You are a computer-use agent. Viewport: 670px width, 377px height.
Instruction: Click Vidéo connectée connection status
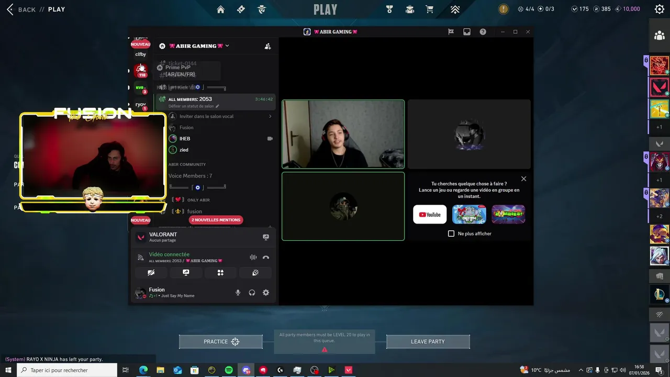(169, 254)
